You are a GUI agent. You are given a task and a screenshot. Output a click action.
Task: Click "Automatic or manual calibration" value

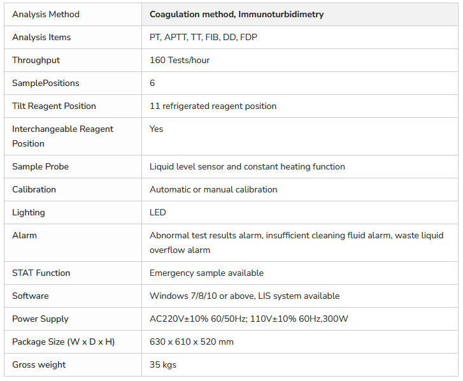click(213, 189)
